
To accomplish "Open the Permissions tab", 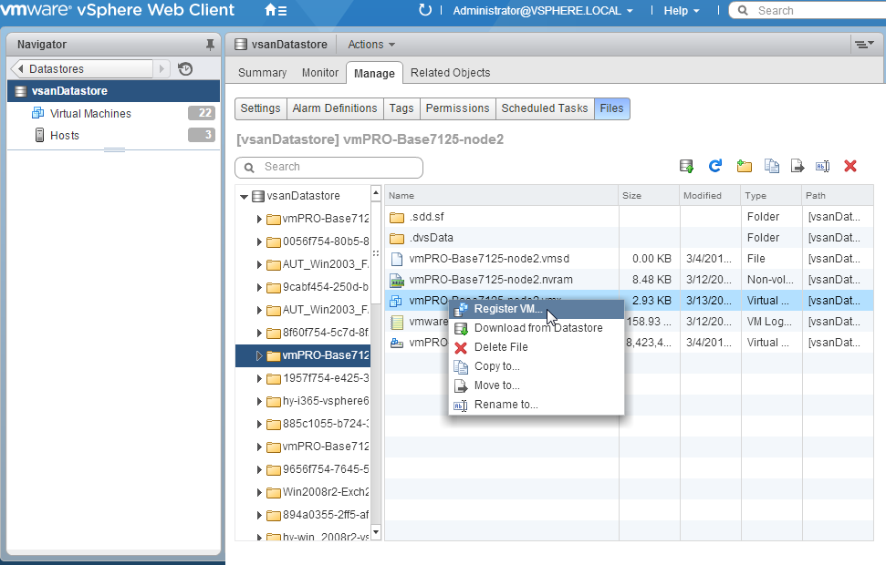I will point(457,108).
